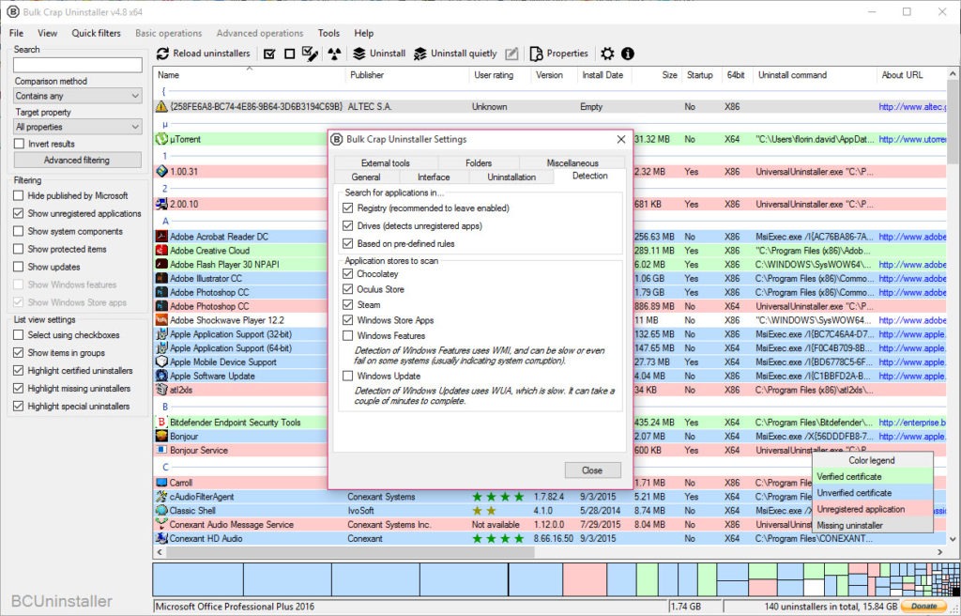Open the File menu
This screenshot has height=616, width=961.
[17, 33]
